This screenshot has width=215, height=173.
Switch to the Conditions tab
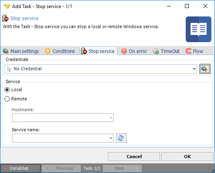(x=60, y=51)
